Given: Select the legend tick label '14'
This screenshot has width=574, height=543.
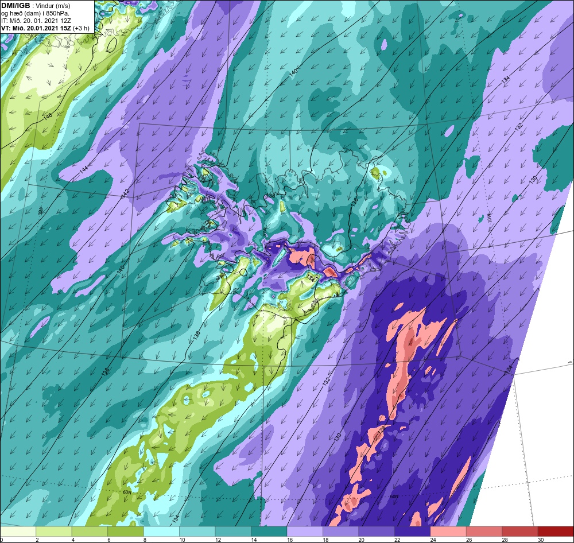Looking at the screenshot, I should point(254,540).
